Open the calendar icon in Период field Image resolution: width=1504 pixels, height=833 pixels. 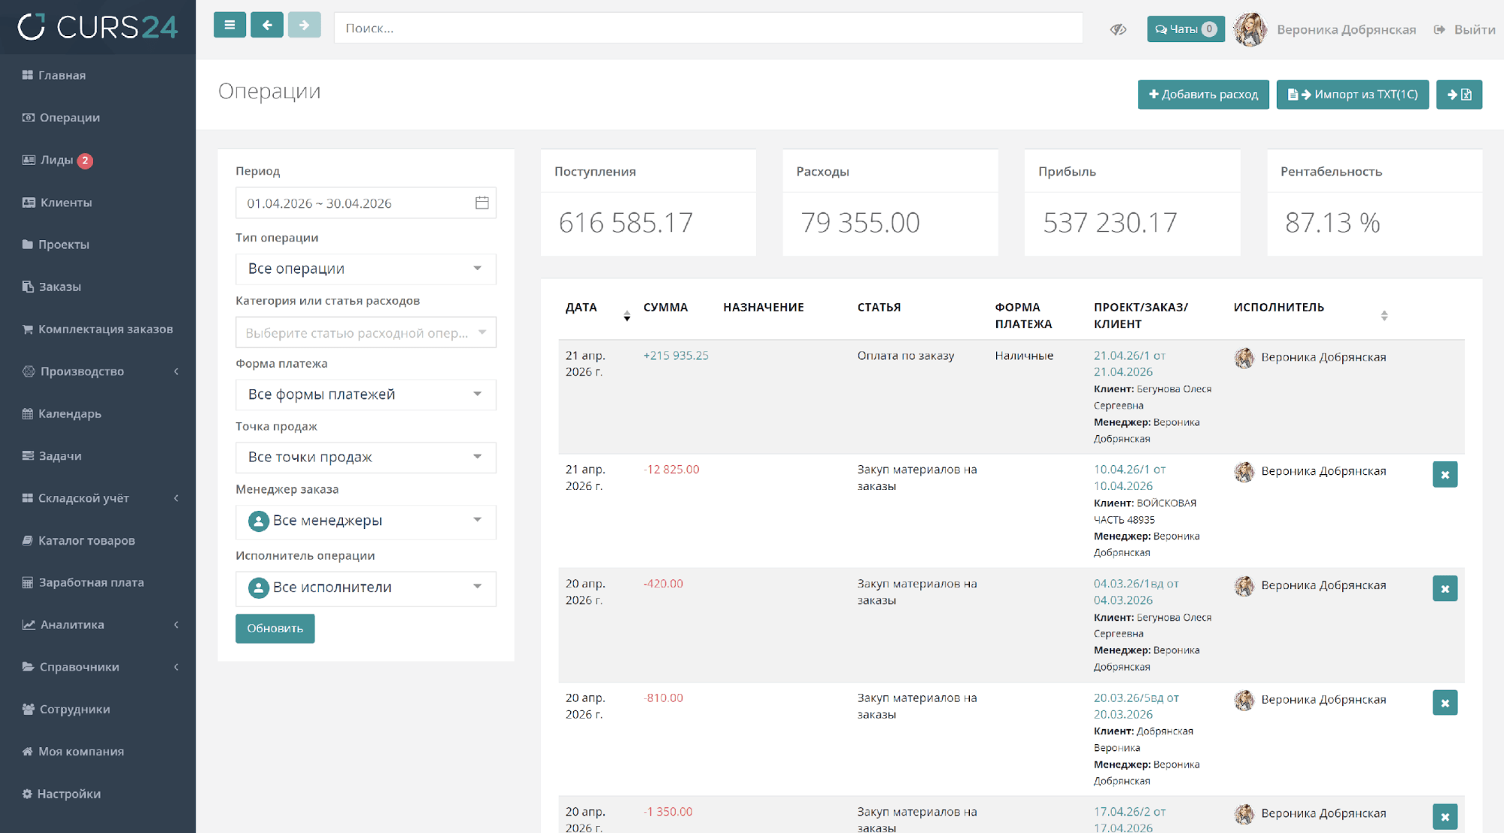click(482, 203)
